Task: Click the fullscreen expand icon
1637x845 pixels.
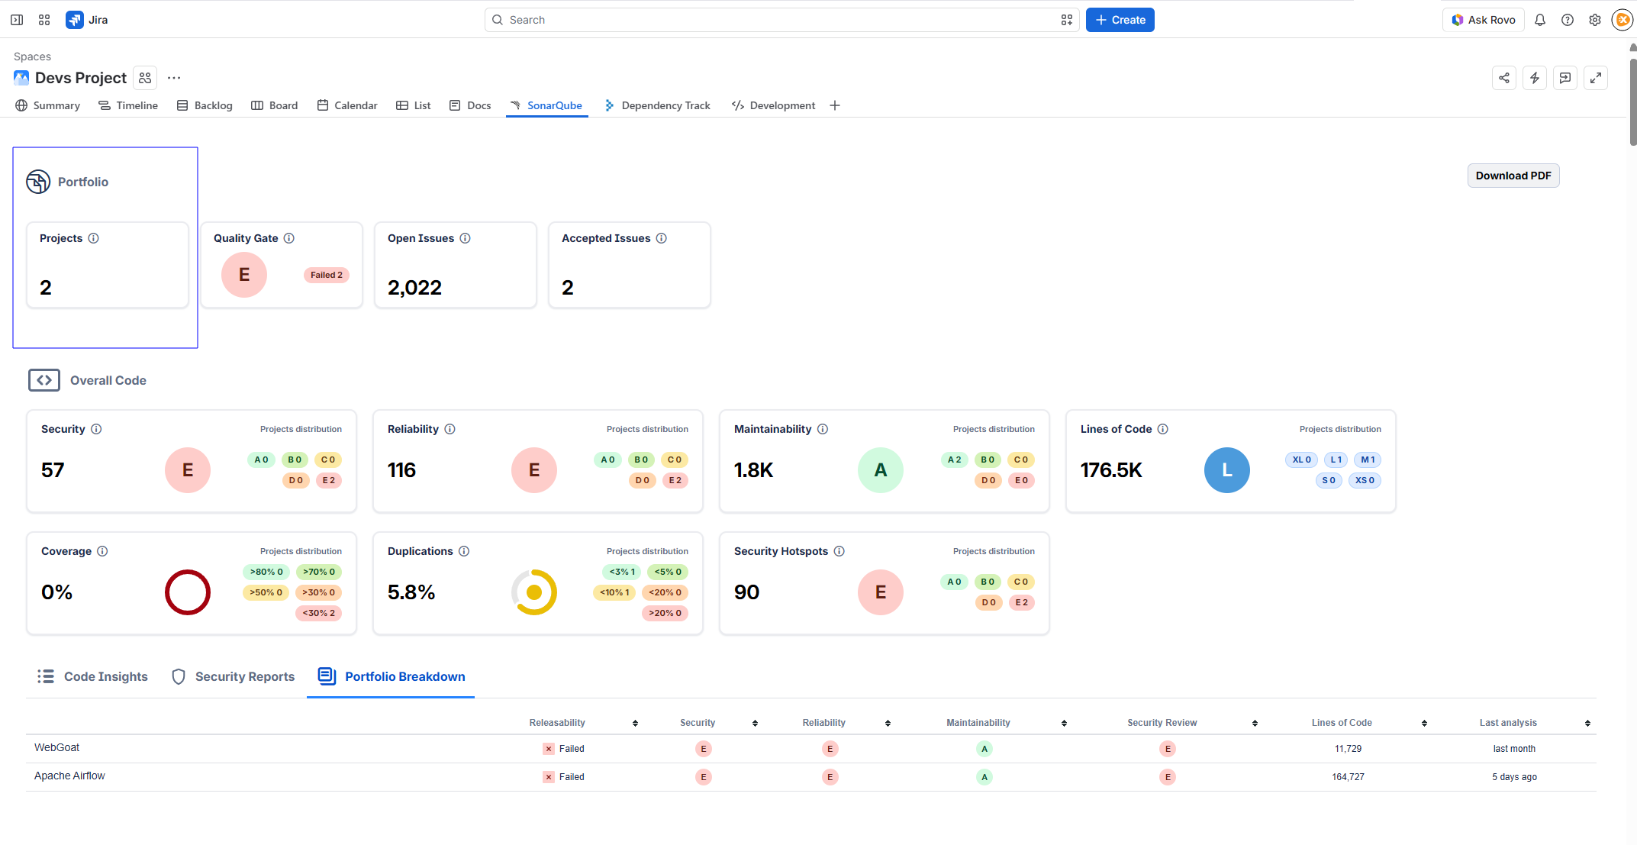Action: click(x=1596, y=78)
